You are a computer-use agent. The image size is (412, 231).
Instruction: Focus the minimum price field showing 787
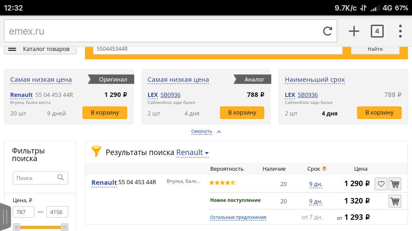click(23, 212)
